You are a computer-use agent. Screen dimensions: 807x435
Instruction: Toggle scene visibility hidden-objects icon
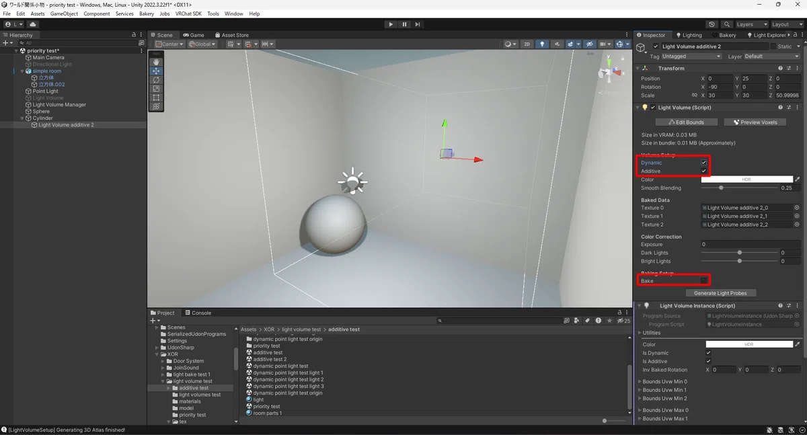pyautogui.click(x=590, y=44)
